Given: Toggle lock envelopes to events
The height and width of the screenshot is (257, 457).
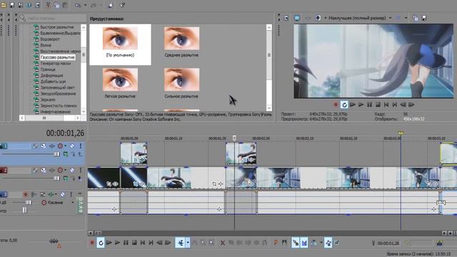Looking at the screenshot, I should (x=328, y=243).
